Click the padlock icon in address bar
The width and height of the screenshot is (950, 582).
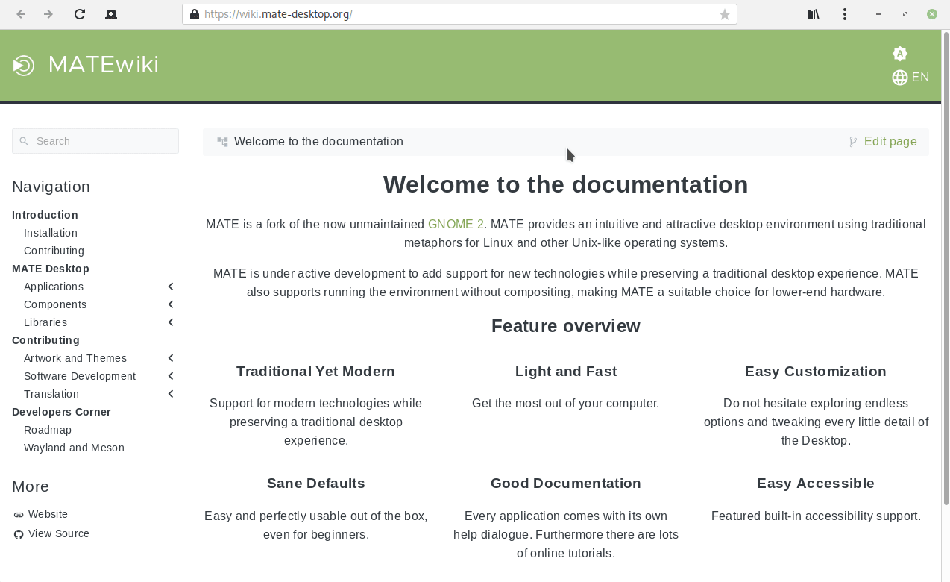point(193,13)
